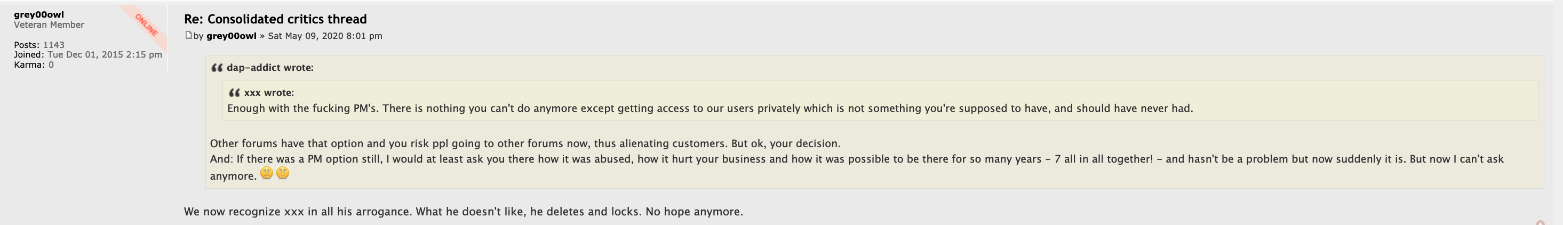This screenshot has height=225, width=1563.
Task: Open grey00owl's profile from the sidebar username
Action: 39,14
